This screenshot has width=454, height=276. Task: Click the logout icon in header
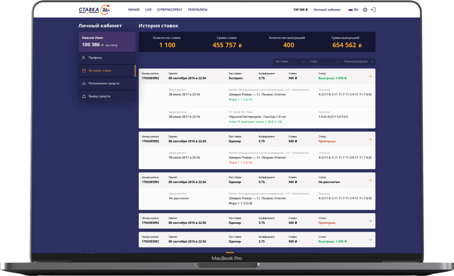pyautogui.click(x=374, y=10)
